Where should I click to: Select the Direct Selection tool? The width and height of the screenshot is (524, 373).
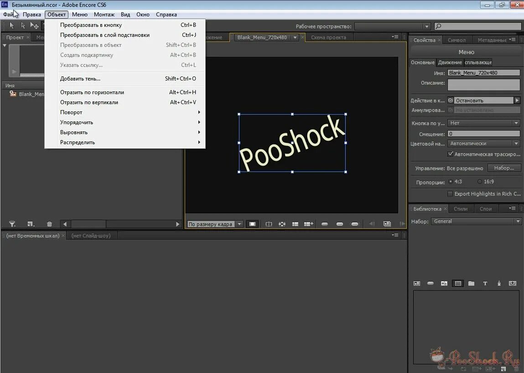coord(23,25)
